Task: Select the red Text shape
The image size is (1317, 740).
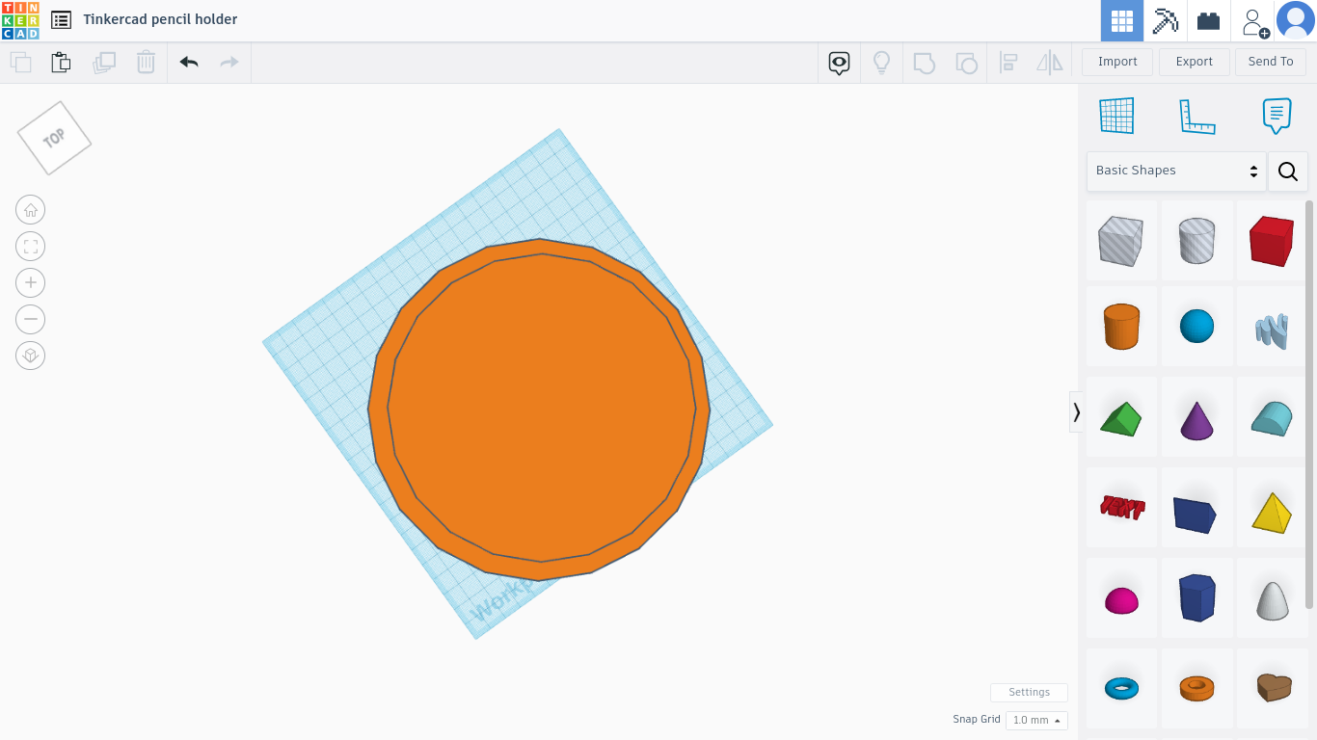Action: coord(1121,509)
